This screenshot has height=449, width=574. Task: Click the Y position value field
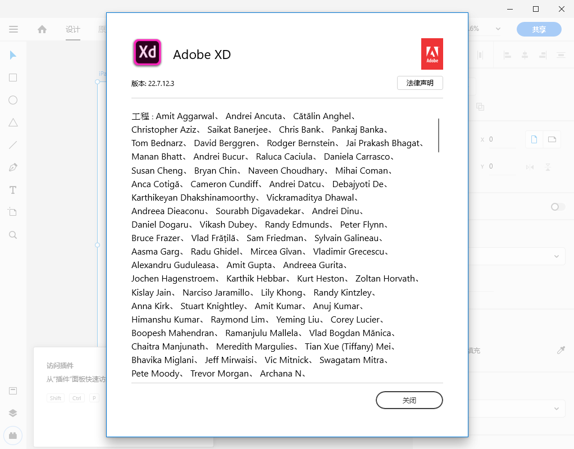point(502,166)
